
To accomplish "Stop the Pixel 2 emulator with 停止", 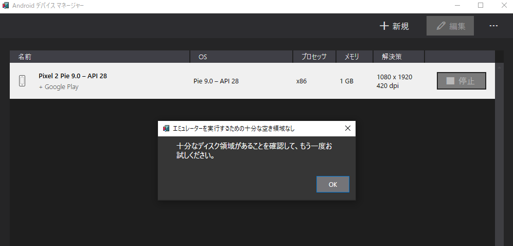I will point(462,81).
